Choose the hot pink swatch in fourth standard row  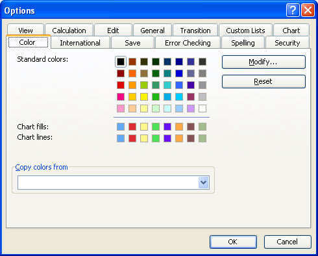coord(121,97)
